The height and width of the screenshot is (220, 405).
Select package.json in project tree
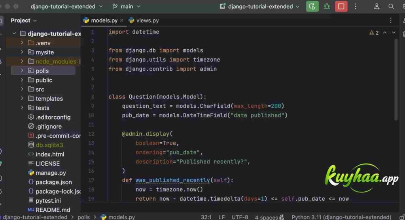(x=50, y=182)
